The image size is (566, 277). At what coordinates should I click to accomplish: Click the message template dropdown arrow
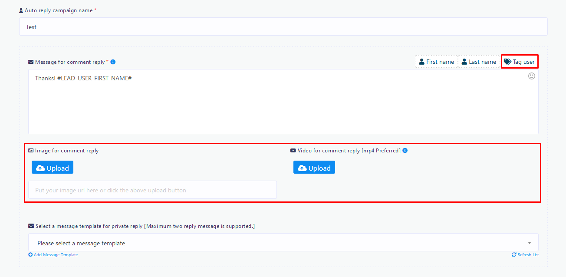[529, 243]
